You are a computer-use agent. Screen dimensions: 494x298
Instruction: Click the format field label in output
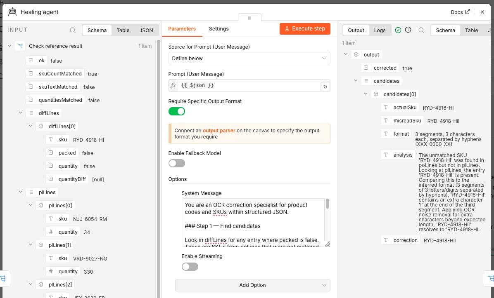(401, 134)
